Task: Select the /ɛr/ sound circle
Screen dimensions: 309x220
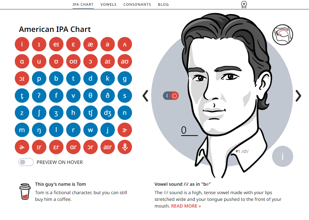Action: pyautogui.click(x=56, y=147)
